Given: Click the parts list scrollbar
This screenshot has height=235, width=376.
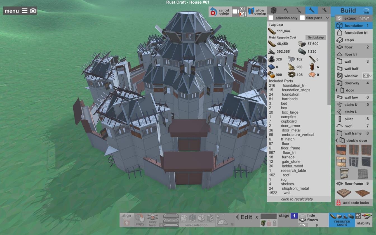Looking at the screenshot, I should 329,64.
